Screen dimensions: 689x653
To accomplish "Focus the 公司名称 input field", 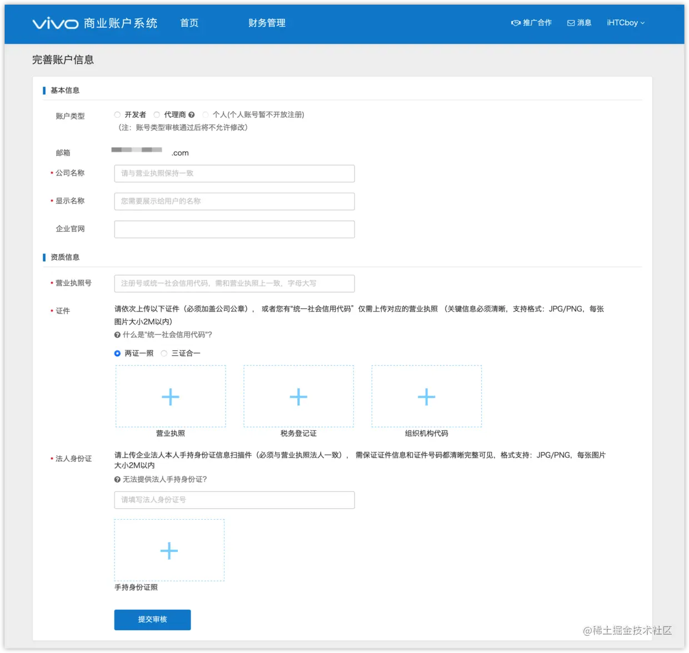I will coord(234,173).
